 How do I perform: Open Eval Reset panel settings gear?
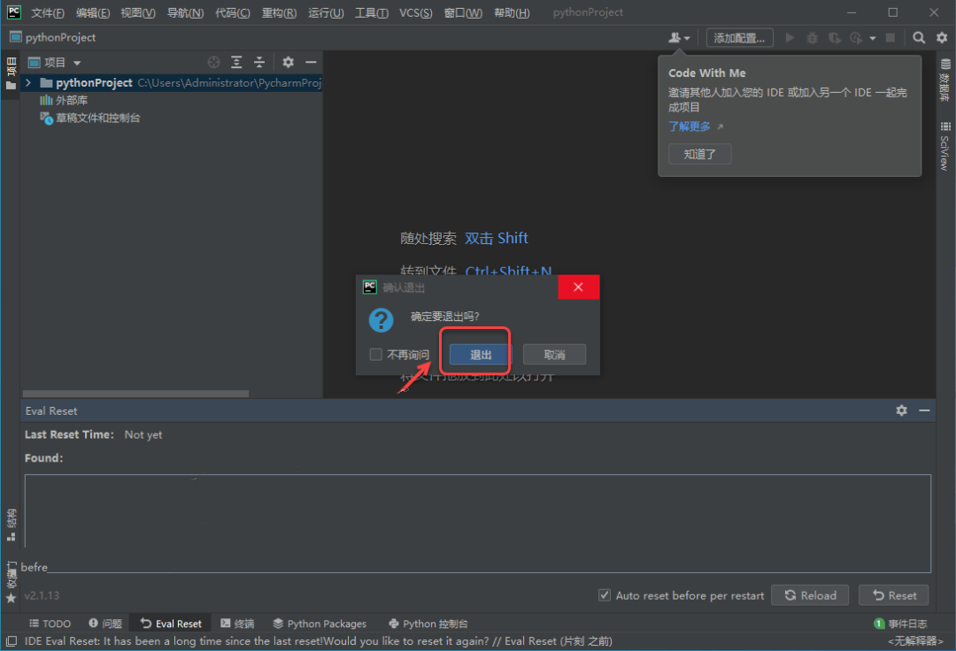pyautogui.click(x=901, y=410)
